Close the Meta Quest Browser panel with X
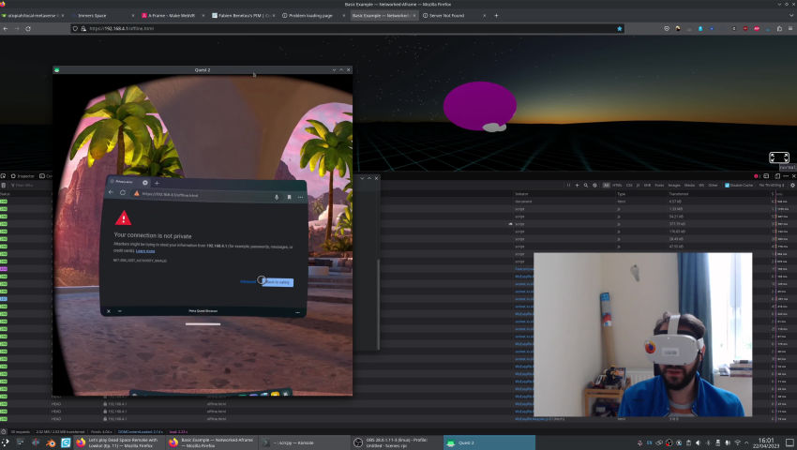 [x=108, y=311]
